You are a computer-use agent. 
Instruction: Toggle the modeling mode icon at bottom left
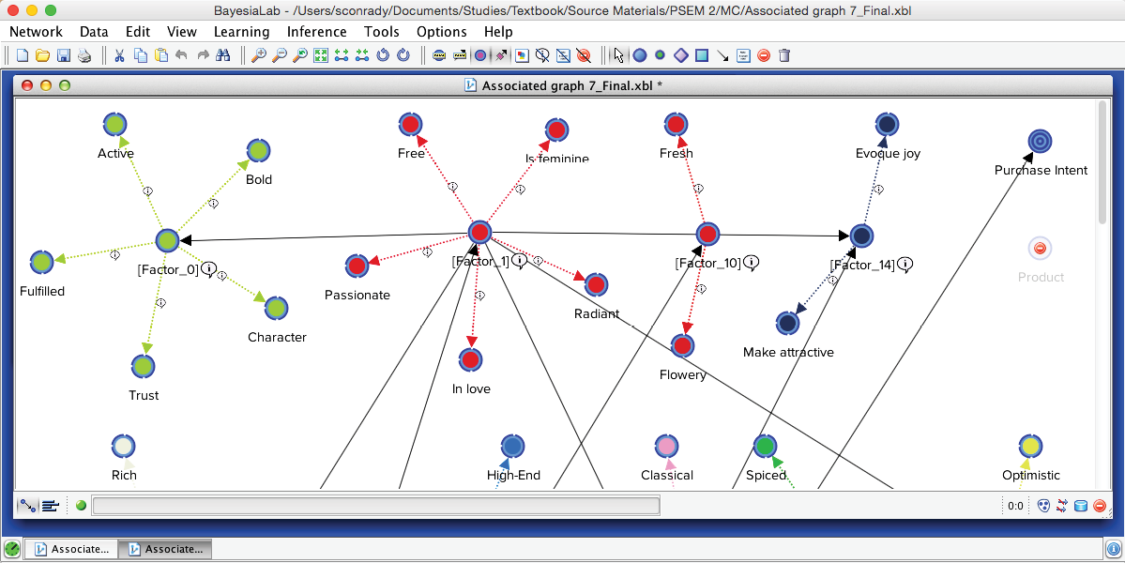point(28,506)
